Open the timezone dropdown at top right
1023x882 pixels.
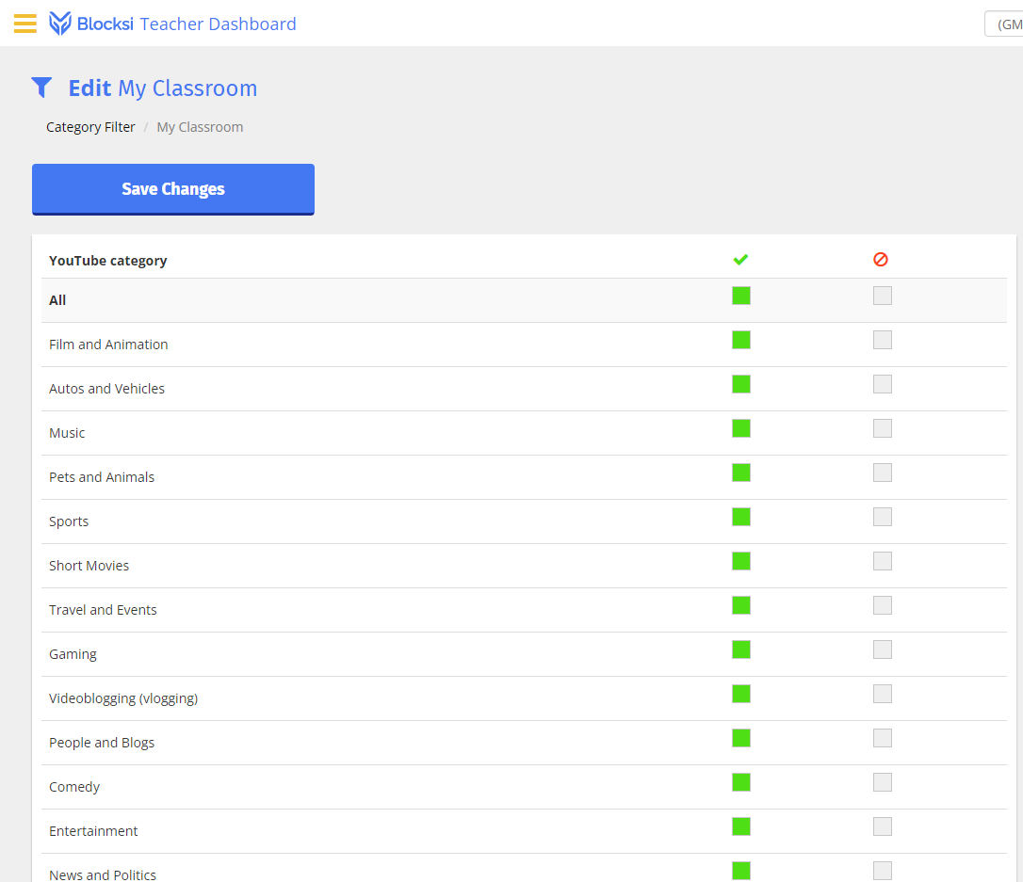(x=1003, y=24)
